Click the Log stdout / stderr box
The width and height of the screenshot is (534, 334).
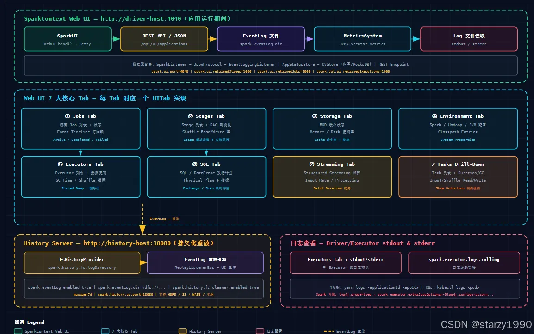469,39
